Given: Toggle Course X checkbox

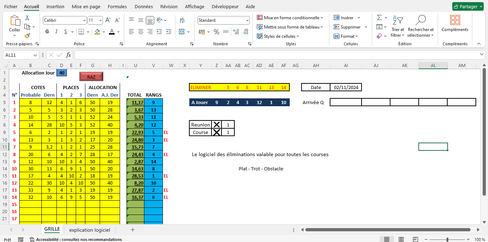Looking at the screenshot, I should [216, 132].
